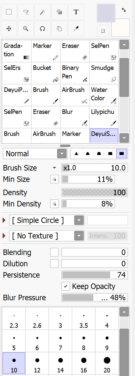Select the text tool
Image resolution: width=135 pixels, height=376 pixels.
76,12
